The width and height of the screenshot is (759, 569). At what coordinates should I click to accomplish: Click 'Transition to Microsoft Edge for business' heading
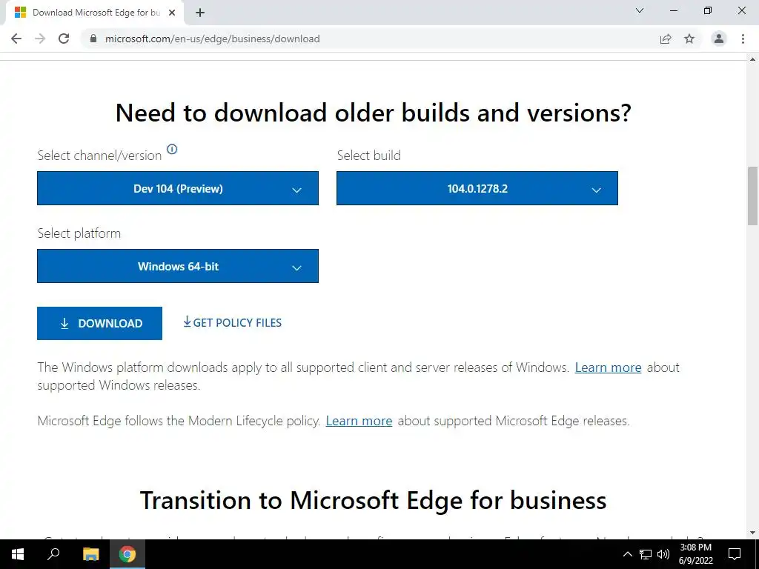[x=374, y=500]
